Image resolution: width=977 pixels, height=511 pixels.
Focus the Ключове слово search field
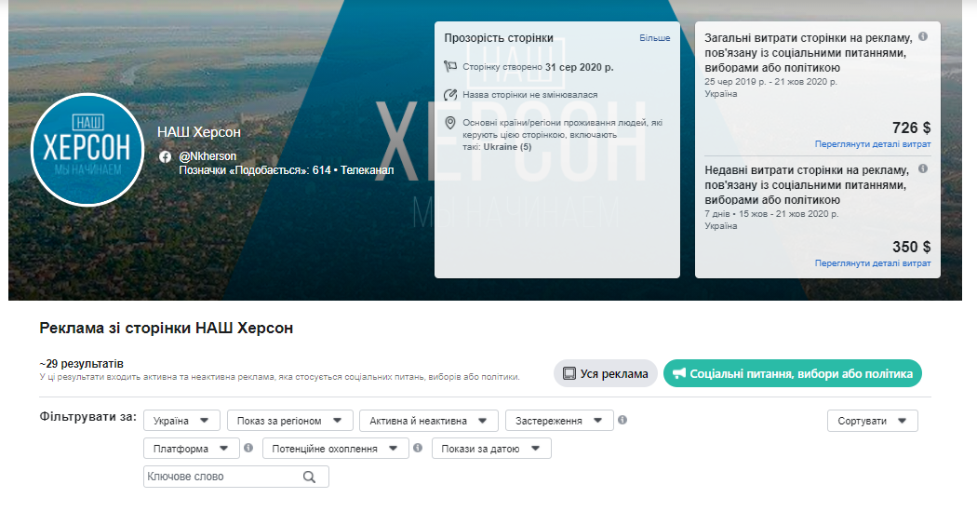(236, 477)
